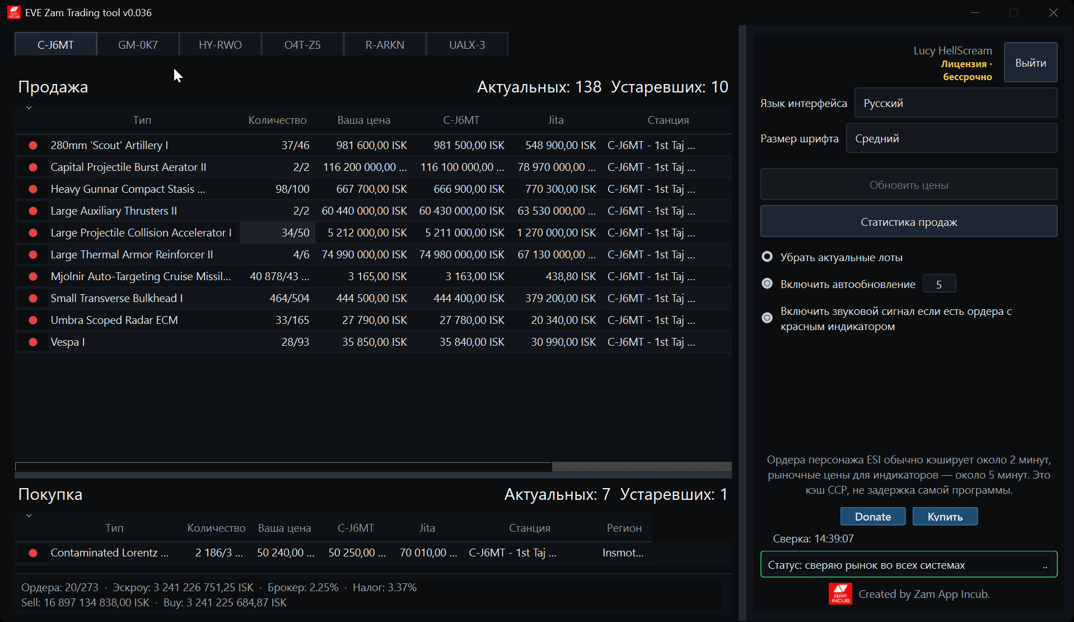Viewport: 1074px width, 622px height.
Task: Click 'Small Transverse Bulkhead I' name
Action: point(116,298)
